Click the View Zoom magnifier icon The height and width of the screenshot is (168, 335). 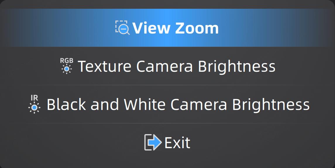122,28
